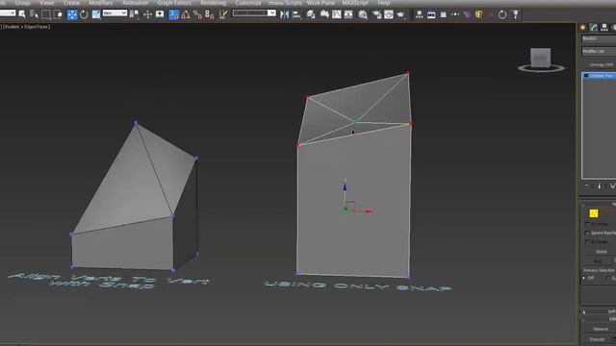Click the Align tool icon

[296, 14]
